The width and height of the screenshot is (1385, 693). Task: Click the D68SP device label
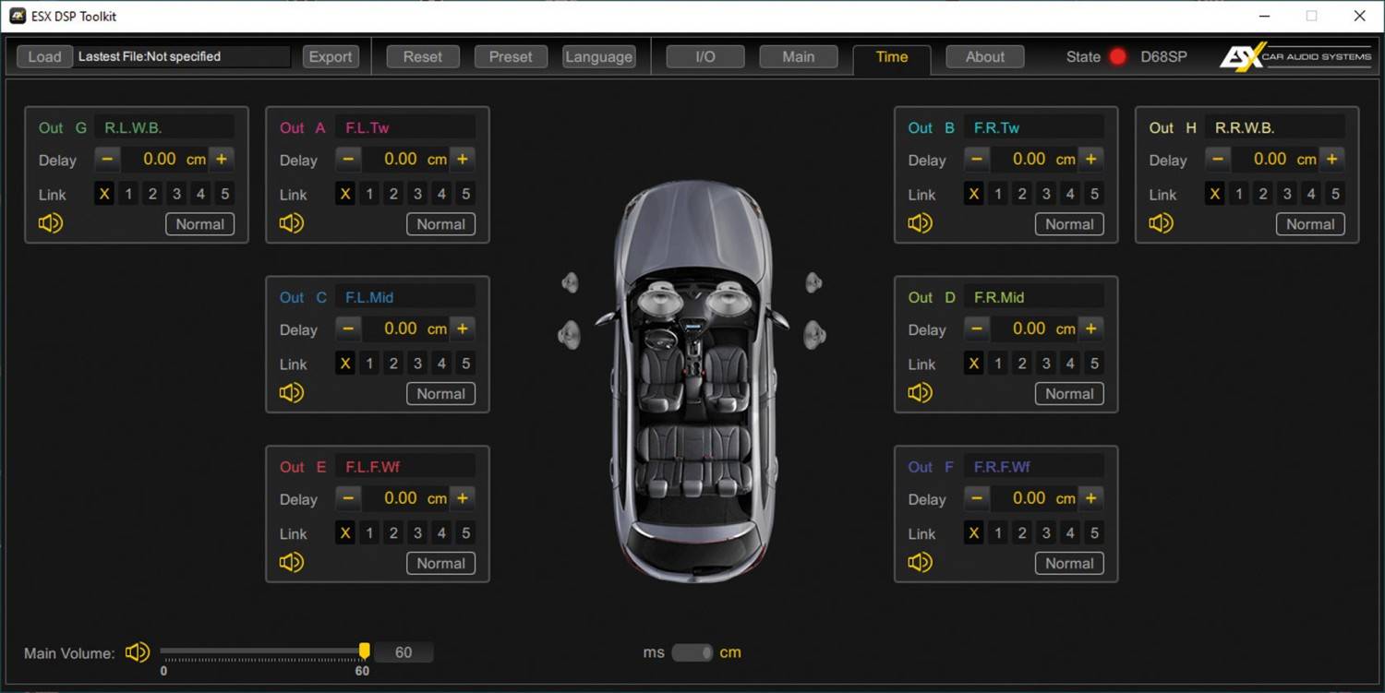click(1163, 56)
